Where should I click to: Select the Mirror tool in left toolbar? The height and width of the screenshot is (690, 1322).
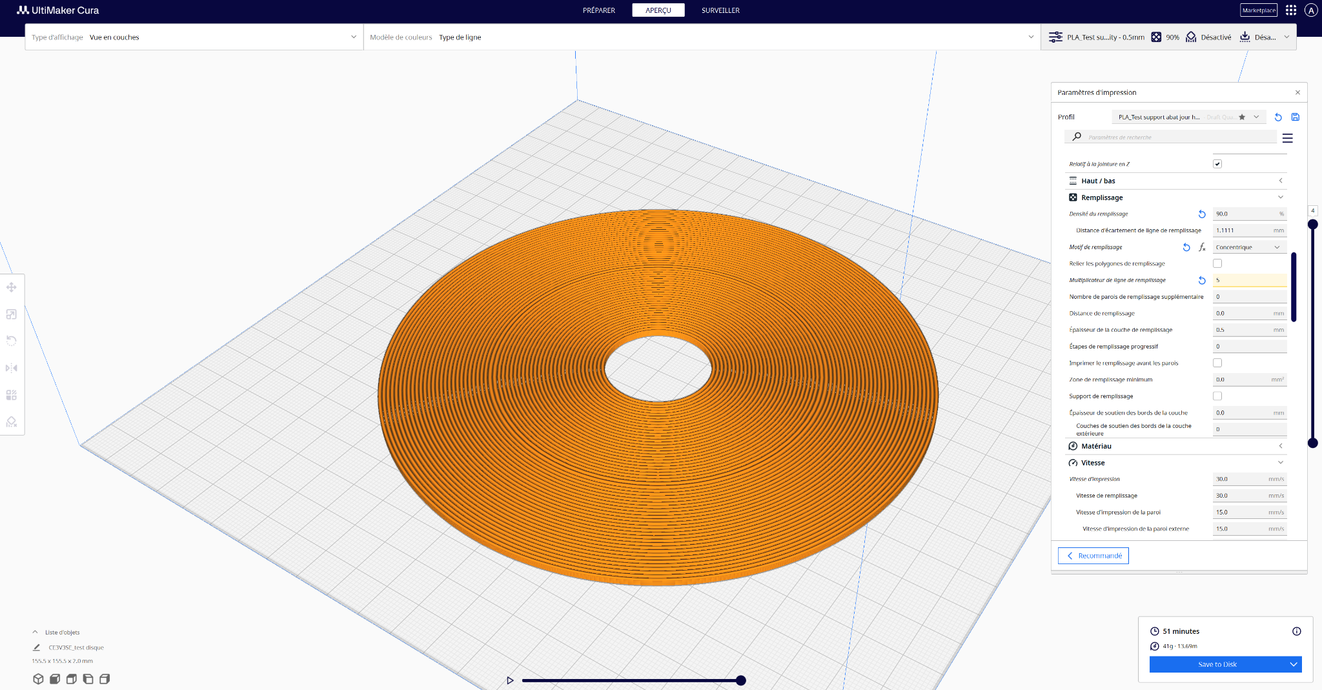[12, 368]
